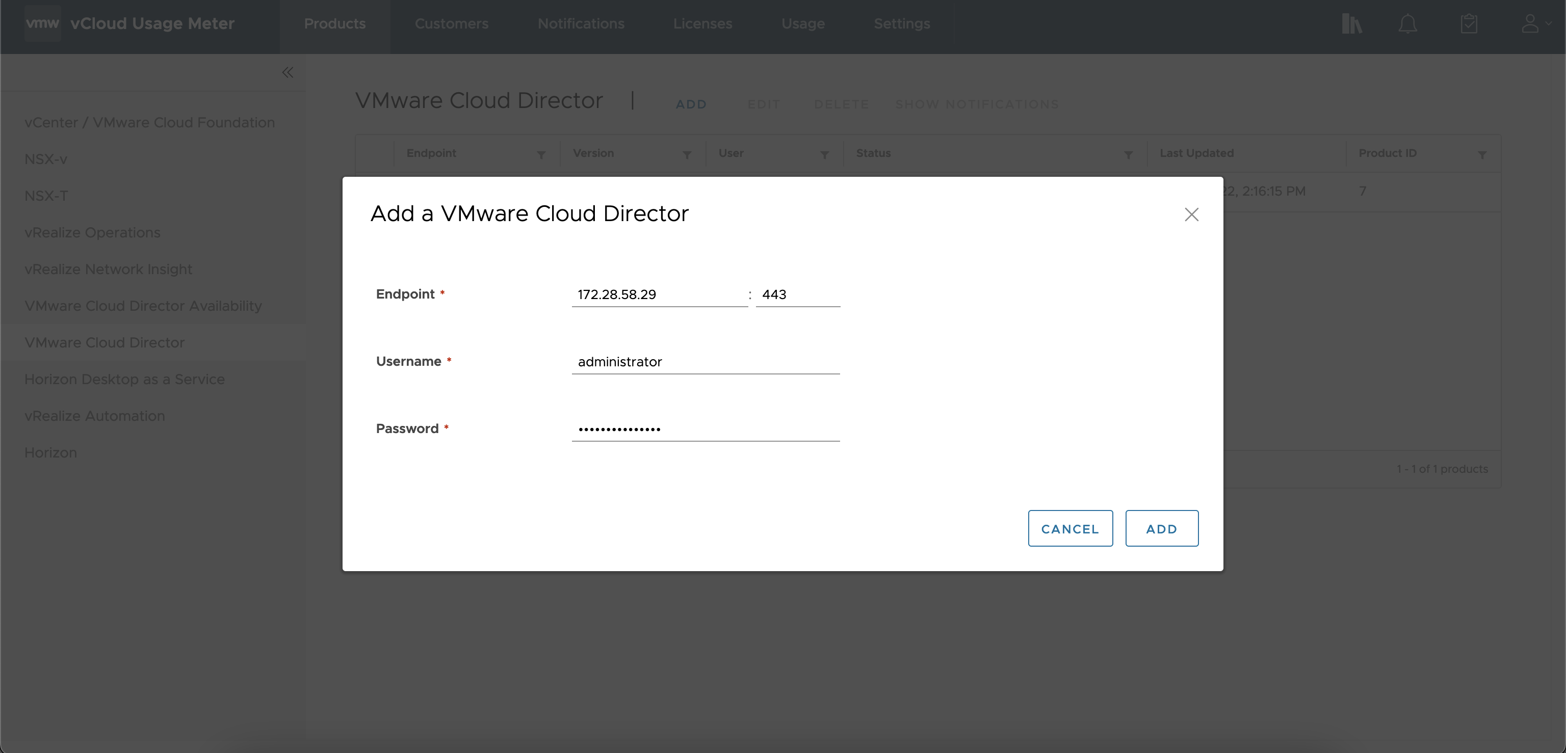Open the notifications bell icon
1566x753 pixels.
1407,24
